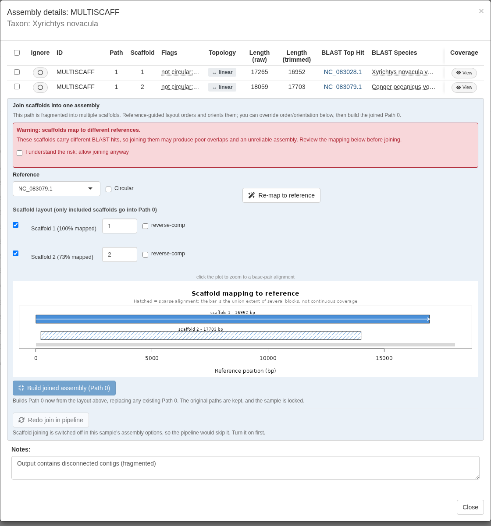Enable the Circular checkbox

[109, 189]
